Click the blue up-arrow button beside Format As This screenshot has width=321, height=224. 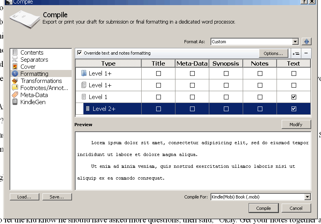pos(306,42)
